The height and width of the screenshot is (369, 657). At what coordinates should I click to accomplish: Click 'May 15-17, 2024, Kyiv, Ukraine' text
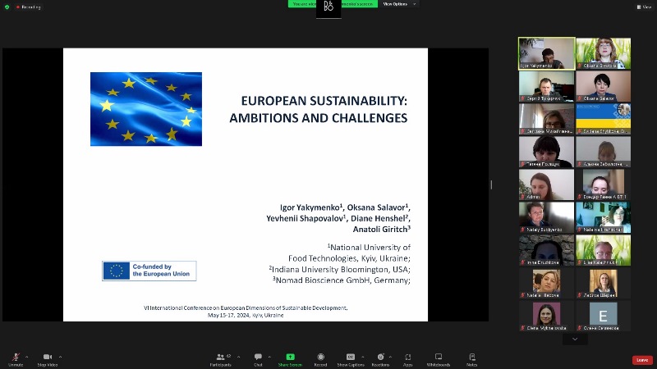click(x=246, y=316)
